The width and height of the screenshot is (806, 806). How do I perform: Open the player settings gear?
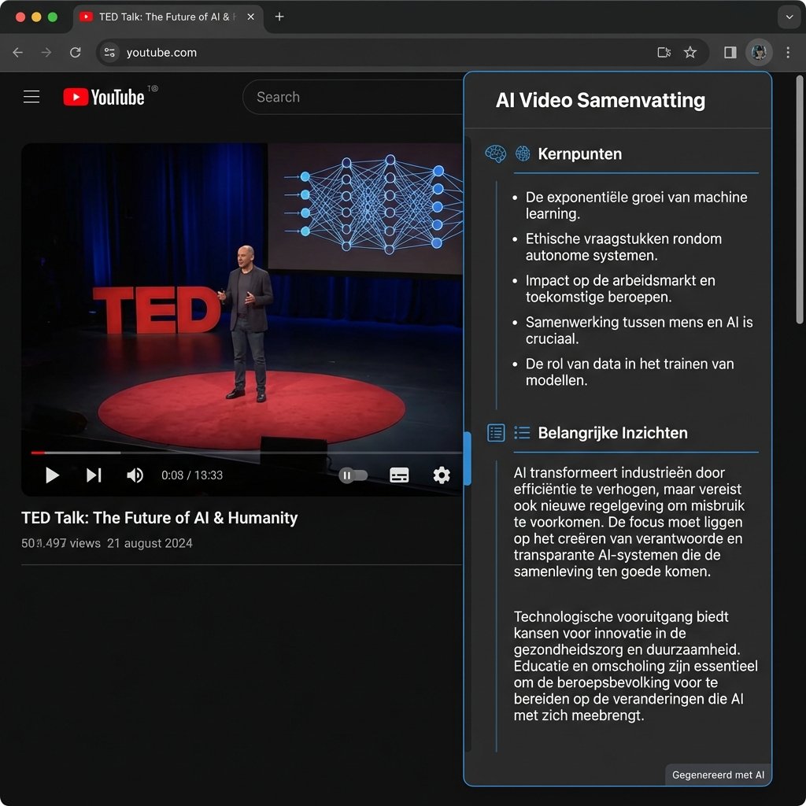point(442,475)
